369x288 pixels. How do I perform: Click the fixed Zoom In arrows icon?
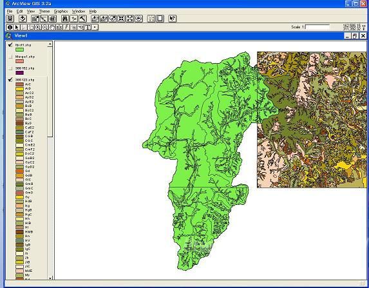click(121, 19)
